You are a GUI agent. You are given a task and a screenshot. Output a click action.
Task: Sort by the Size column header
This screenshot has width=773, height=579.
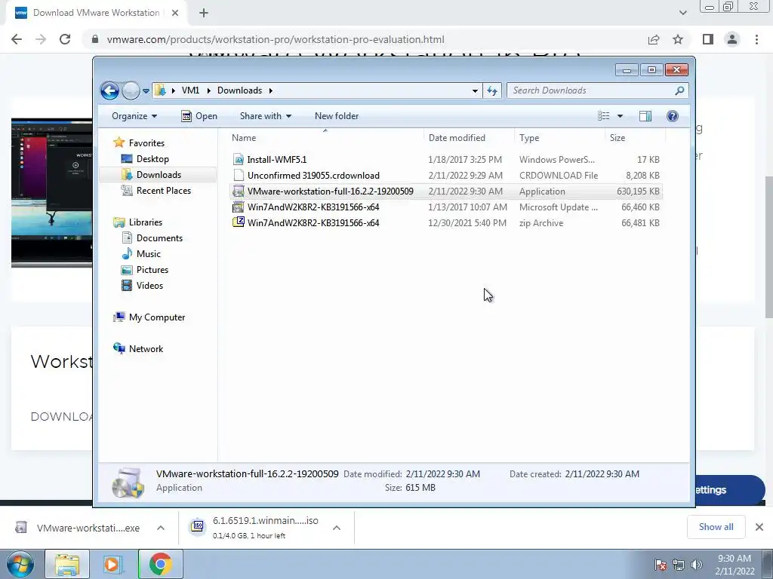[635, 138]
